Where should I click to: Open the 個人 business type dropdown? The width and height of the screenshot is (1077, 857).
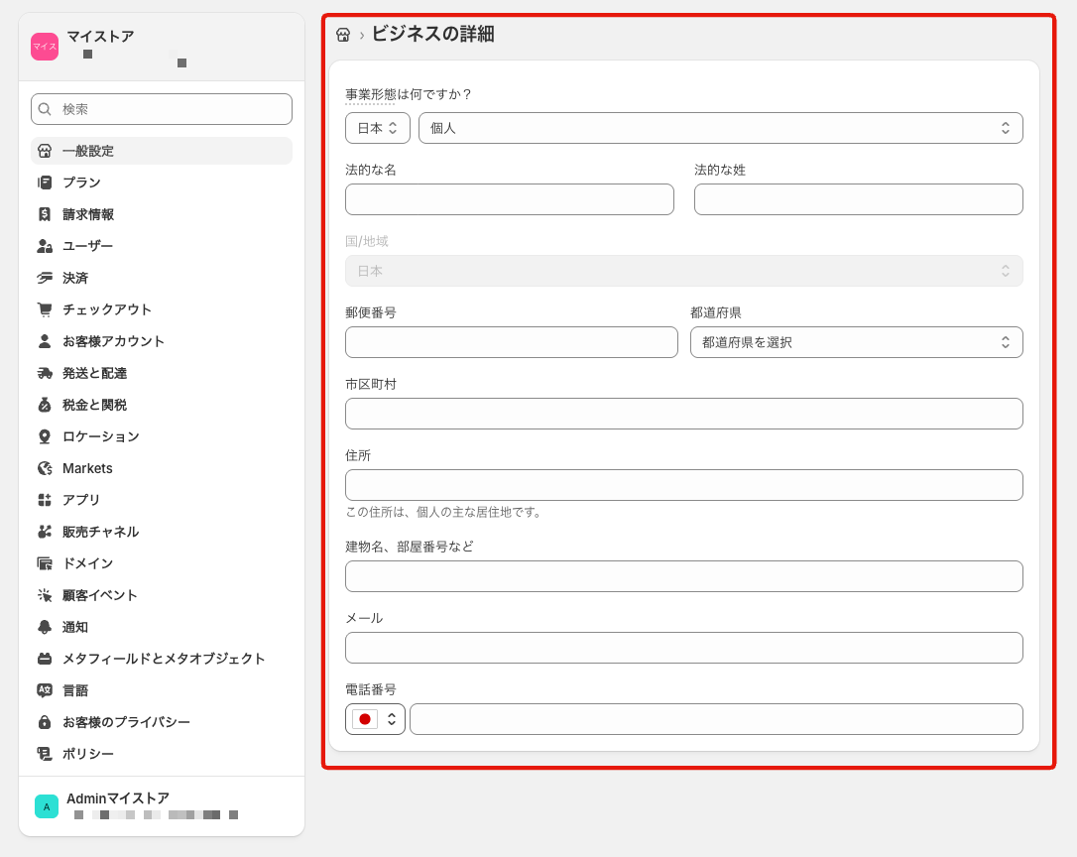pos(721,127)
